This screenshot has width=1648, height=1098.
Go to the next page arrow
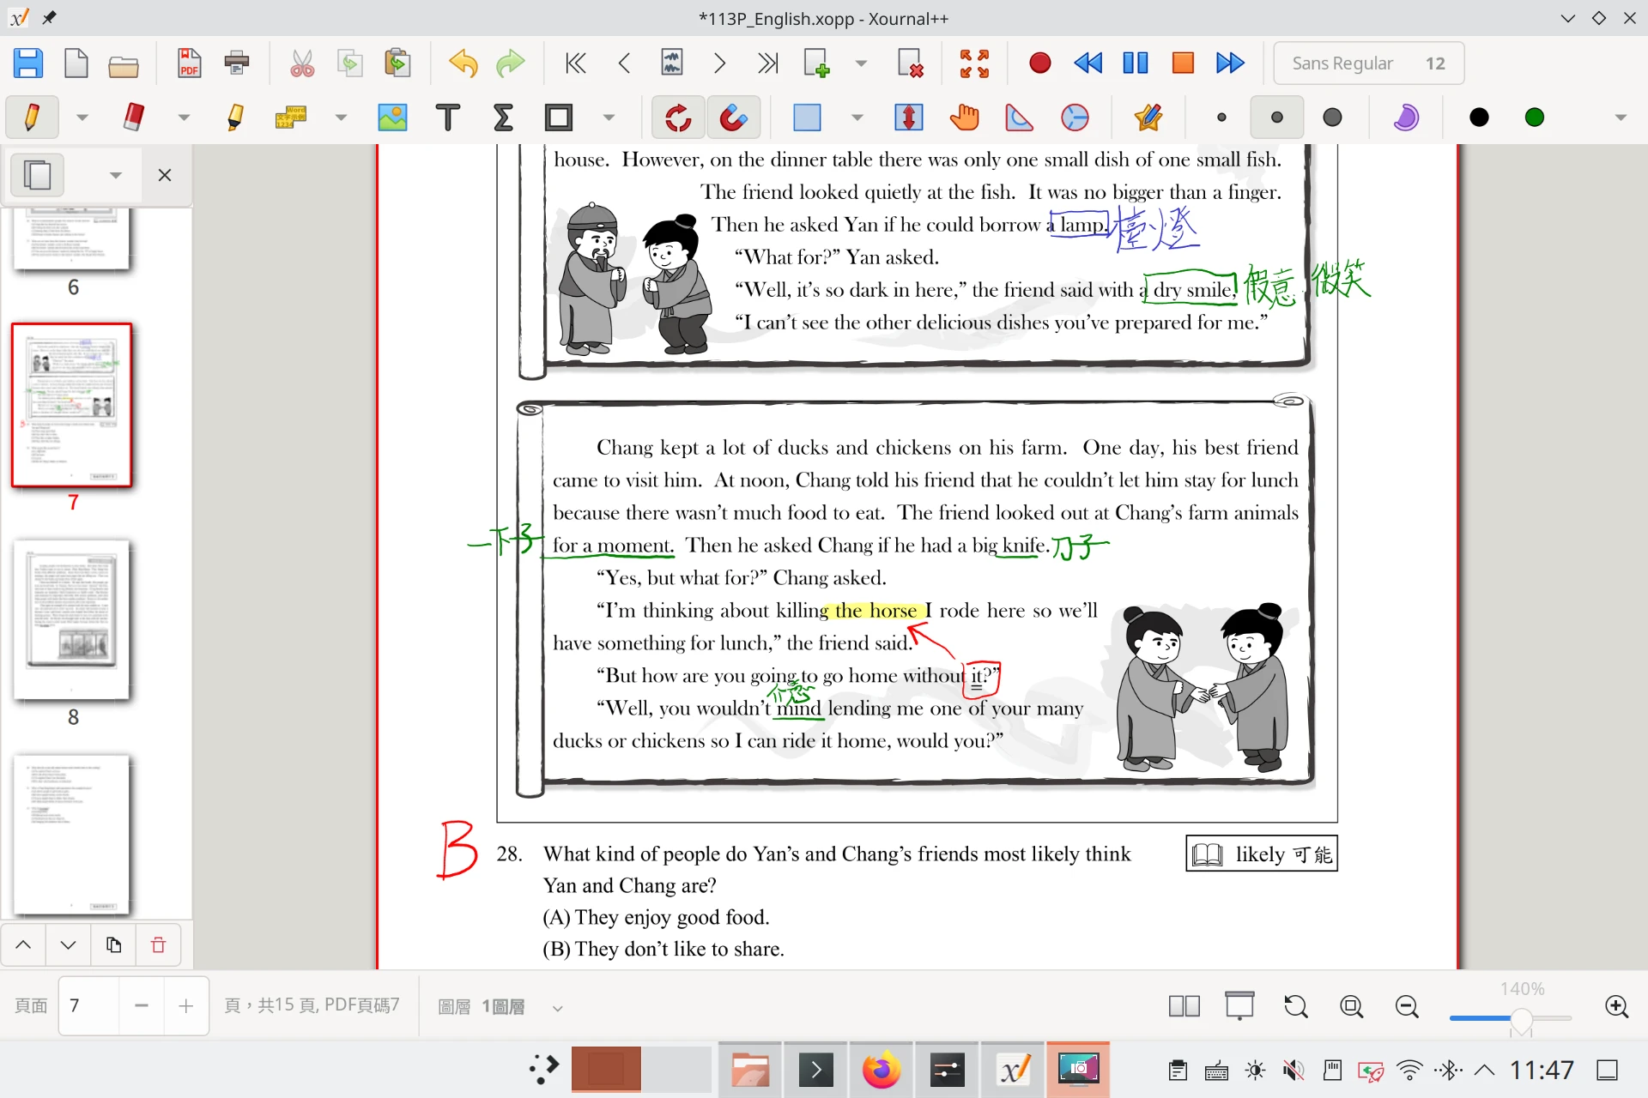pos(719,63)
